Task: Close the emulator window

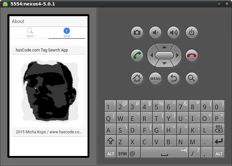Action: (227, 4)
